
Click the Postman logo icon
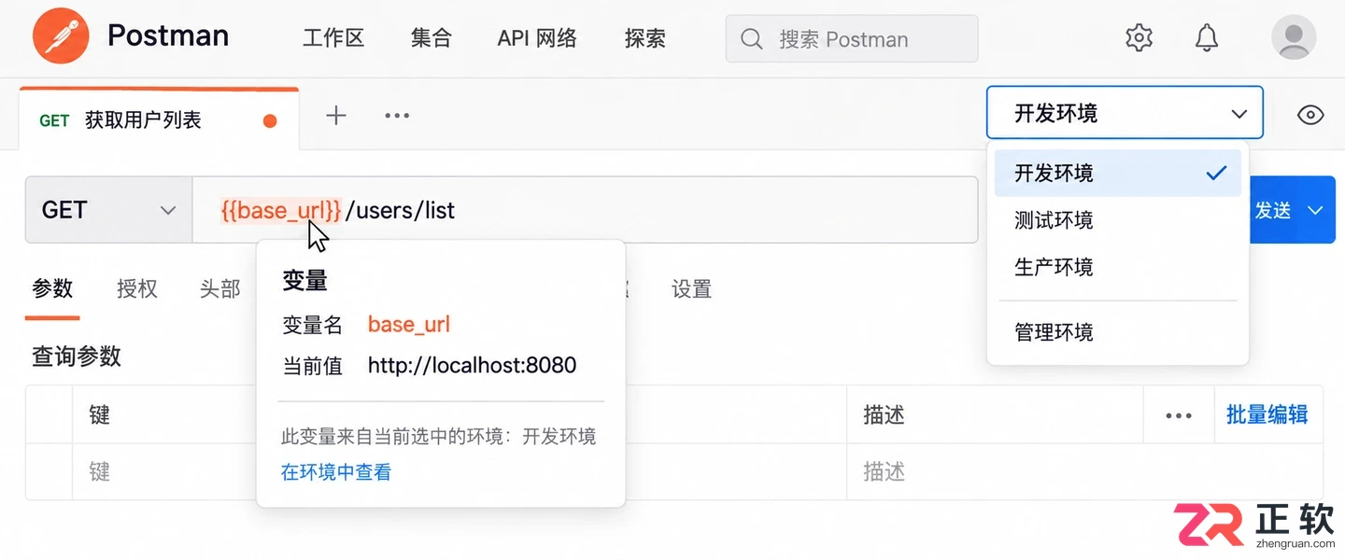61,36
